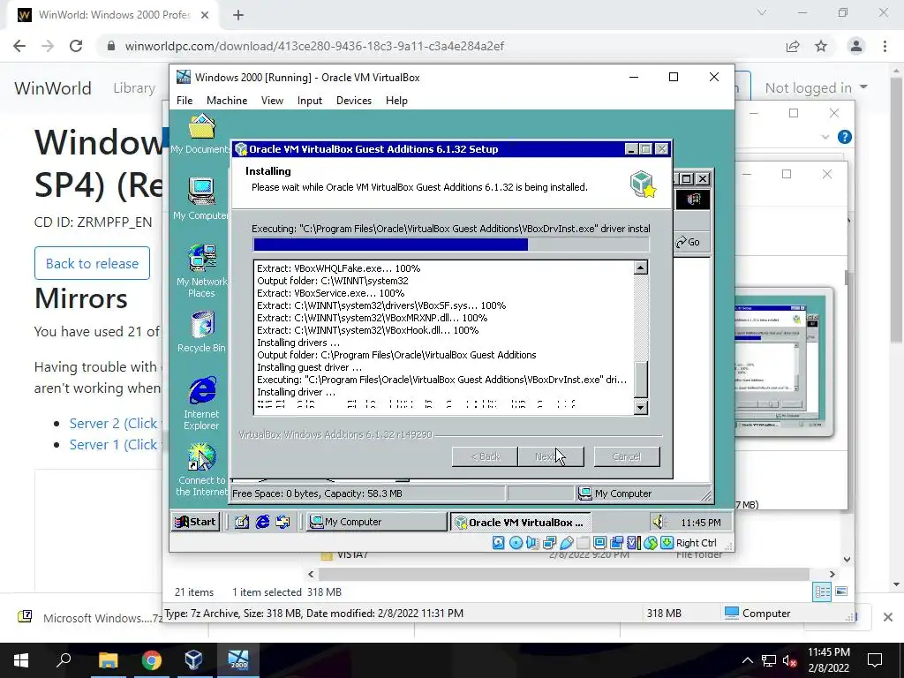Open Chrome on host taskbar
Viewport: 904px width, 678px height.
[152, 660]
